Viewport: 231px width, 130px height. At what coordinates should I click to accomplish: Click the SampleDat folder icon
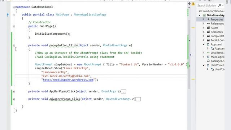coord(208,36)
